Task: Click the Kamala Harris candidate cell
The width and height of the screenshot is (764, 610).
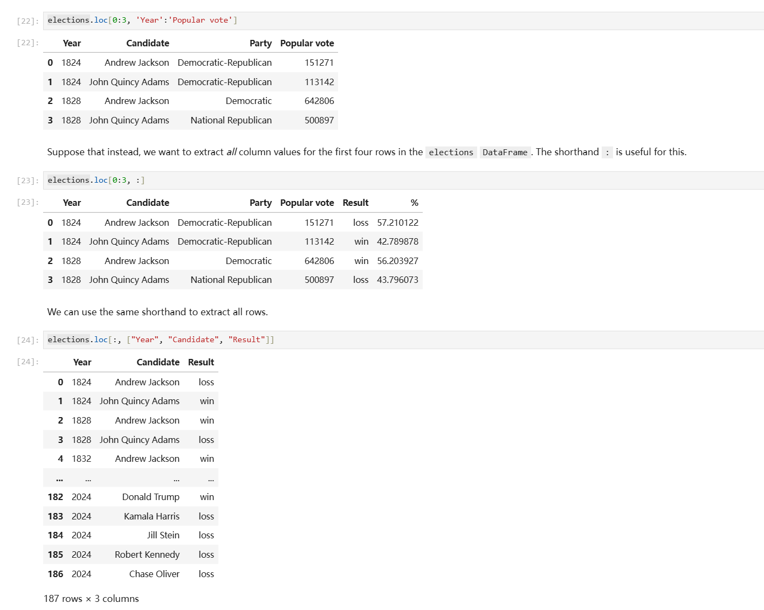Action: coord(152,516)
